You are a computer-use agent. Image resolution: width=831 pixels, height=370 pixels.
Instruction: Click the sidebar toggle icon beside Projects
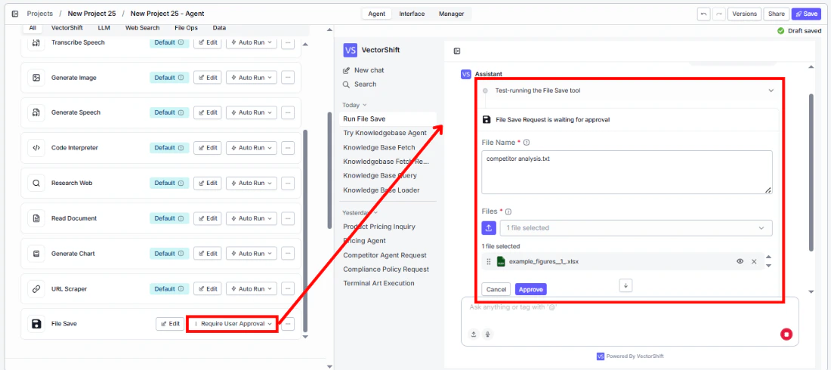click(15, 14)
